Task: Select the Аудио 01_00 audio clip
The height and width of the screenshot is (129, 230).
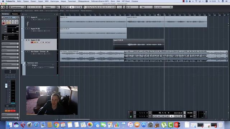Action: click(93, 21)
